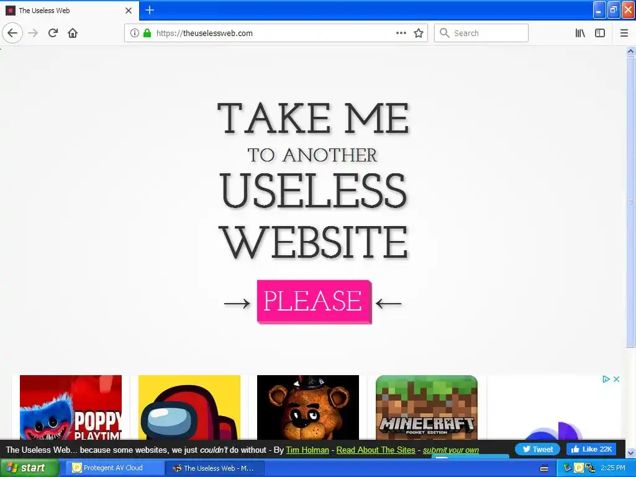
Task: Bookmark this page with the star icon
Action: click(419, 33)
